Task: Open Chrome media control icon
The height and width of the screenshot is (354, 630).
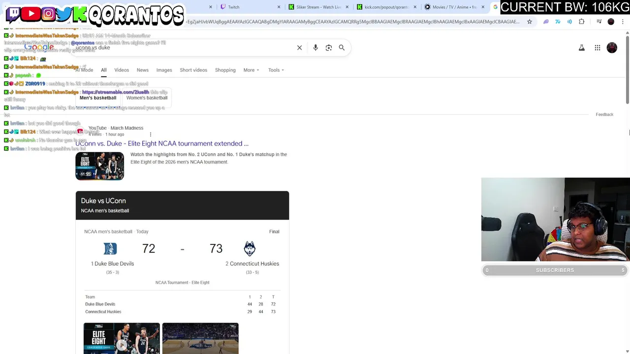Action: click(x=599, y=22)
